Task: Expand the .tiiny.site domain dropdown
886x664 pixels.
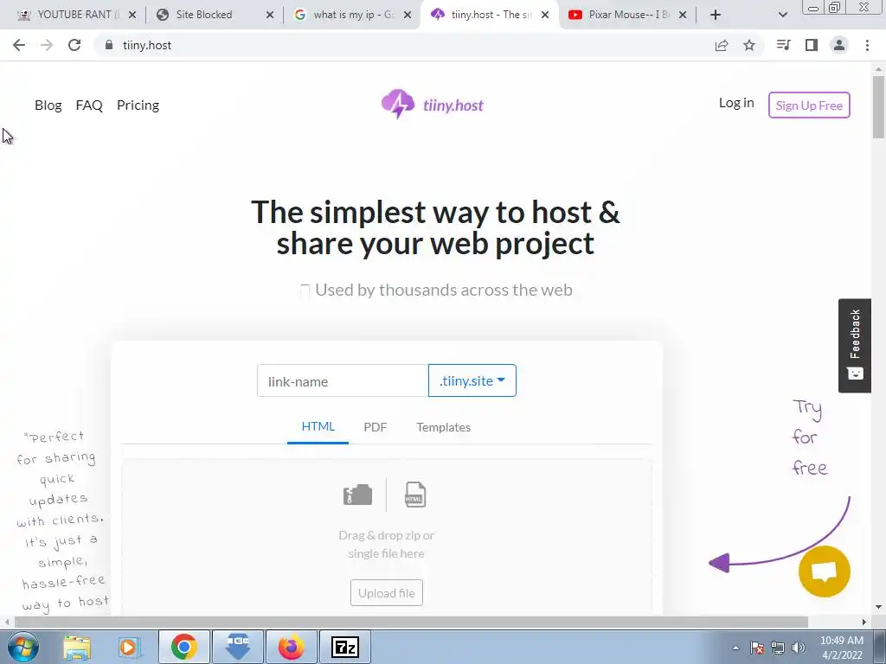Action: click(472, 380)
